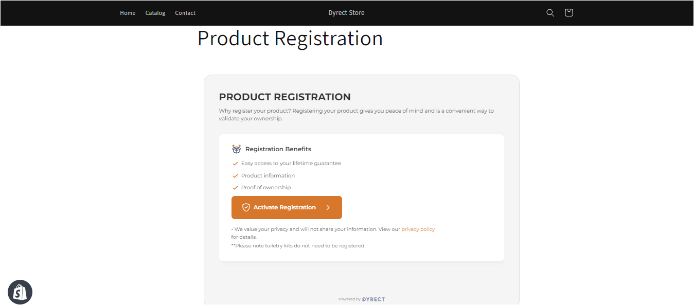Click the shield icon on Activate Registration
Image resolution: width=694 pixels, height=305 pixels.
246,207
